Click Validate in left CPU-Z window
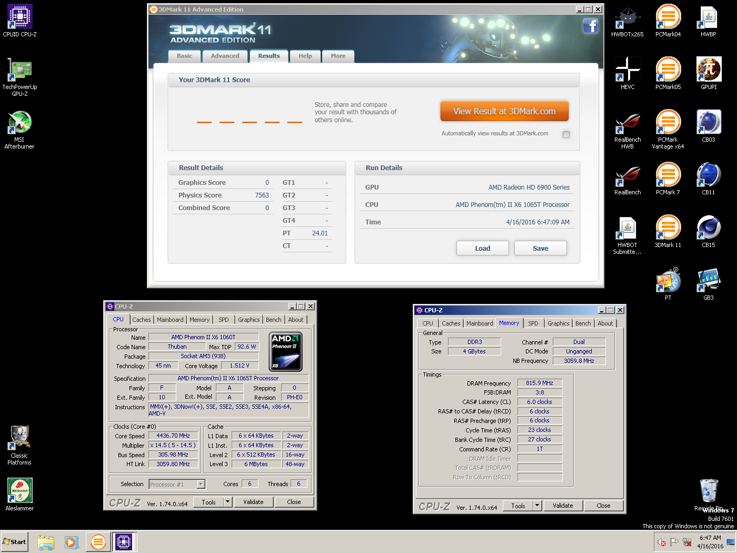 point(253,502)
